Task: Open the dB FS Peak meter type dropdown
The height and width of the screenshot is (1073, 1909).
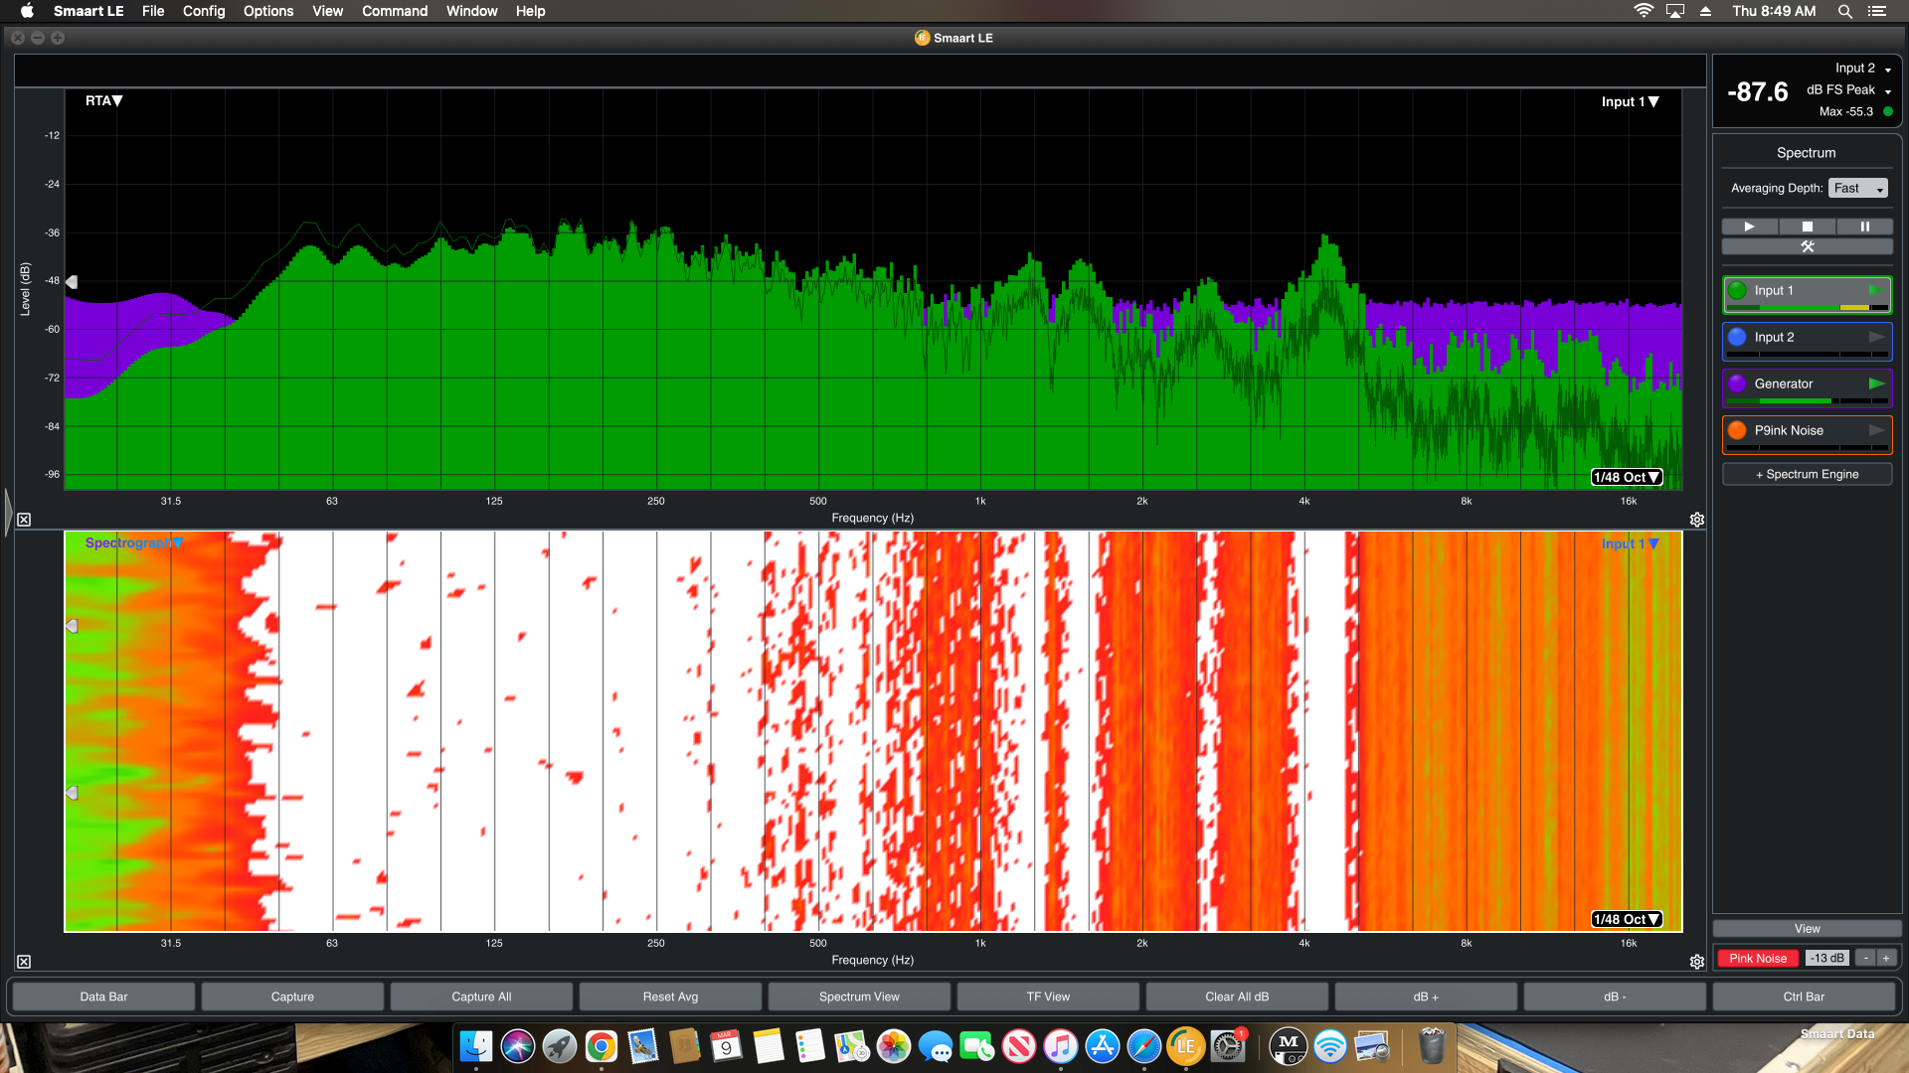Action: pos(1848,89)
